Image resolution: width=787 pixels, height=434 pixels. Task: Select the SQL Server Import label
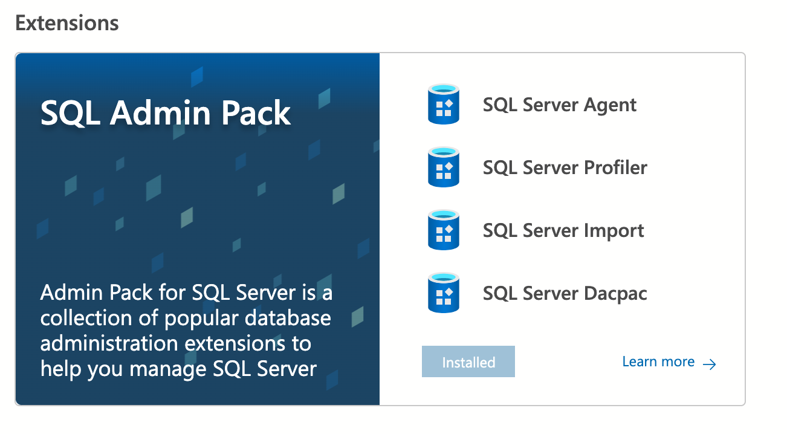[x=563, y=230]
